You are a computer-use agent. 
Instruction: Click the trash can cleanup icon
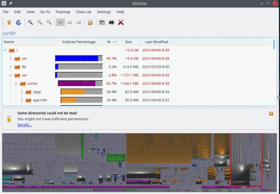tap(91, 22)
